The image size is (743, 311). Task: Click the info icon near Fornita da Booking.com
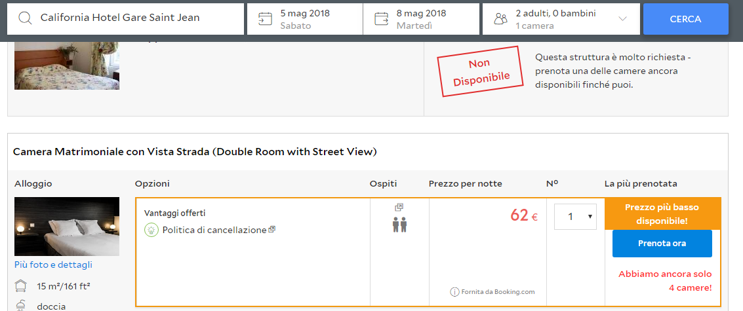[x=454, y=292]
